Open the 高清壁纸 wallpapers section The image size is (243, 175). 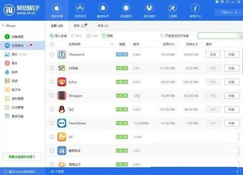tap(126, 10)
